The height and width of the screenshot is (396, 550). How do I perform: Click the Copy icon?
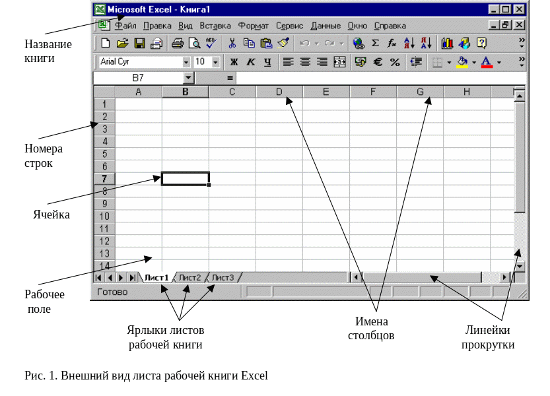[249, 43]
